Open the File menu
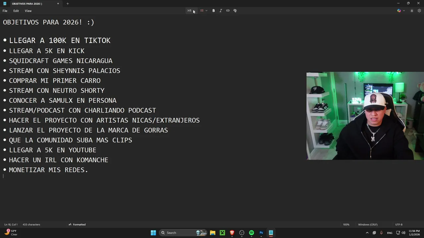The height and width of the screenshot is (238, 424). (5, 11)
